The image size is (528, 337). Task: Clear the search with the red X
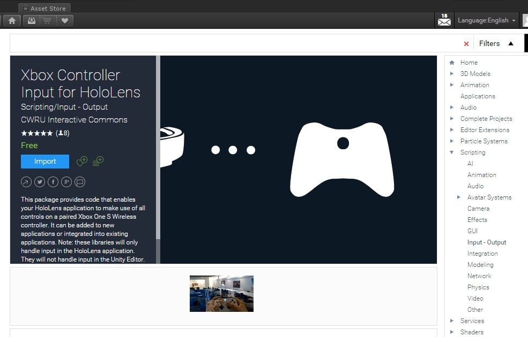(466, 44)
